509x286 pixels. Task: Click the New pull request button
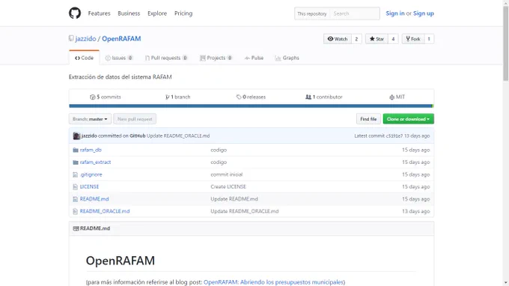pyautogui.click(x=135, y=119)
